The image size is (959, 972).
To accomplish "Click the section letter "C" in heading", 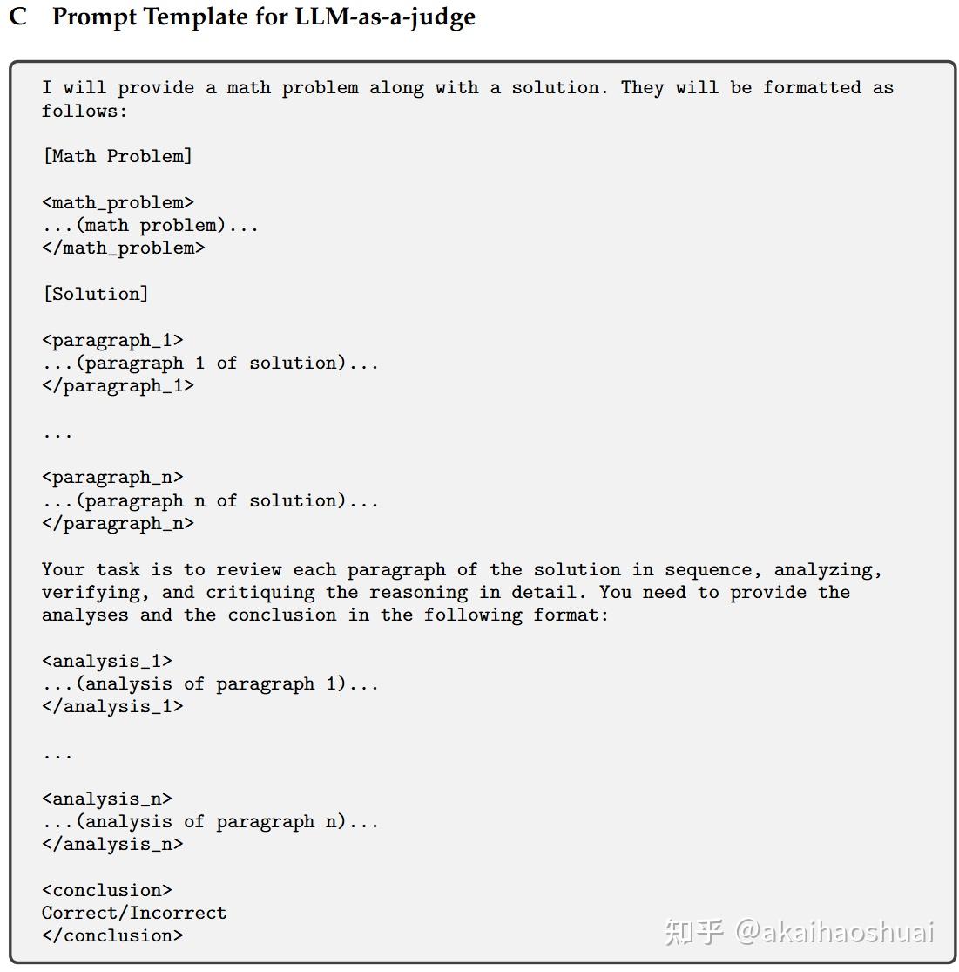I will [x=18, y=17].
